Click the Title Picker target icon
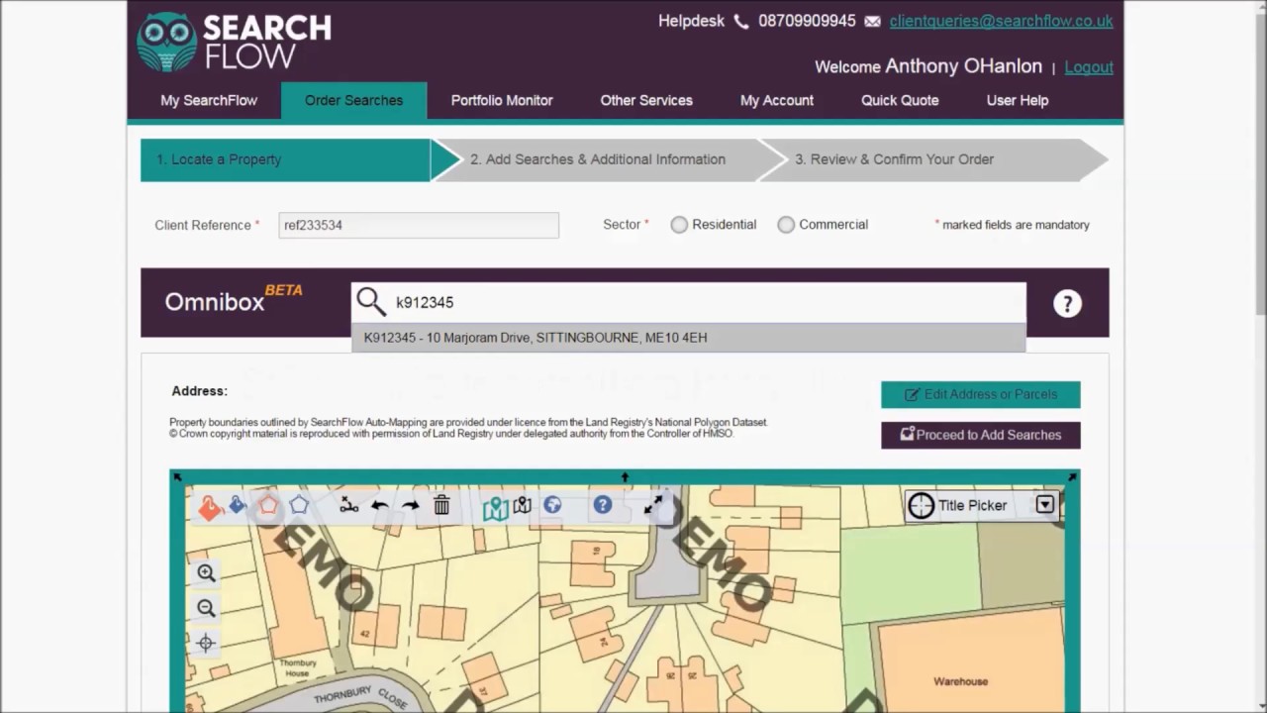Screen dimensions: 1267x713 click(x=921, y=505)
